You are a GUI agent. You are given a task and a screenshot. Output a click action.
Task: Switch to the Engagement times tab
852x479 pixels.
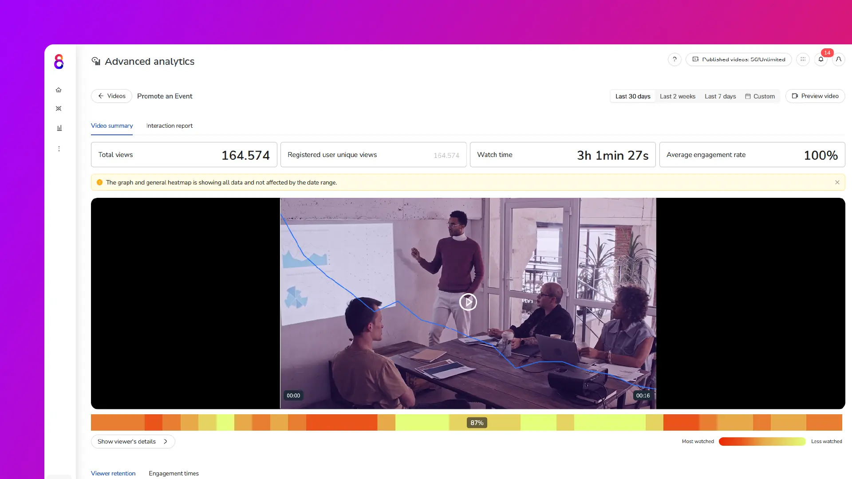pyautogui.click(x=174, y=474)
